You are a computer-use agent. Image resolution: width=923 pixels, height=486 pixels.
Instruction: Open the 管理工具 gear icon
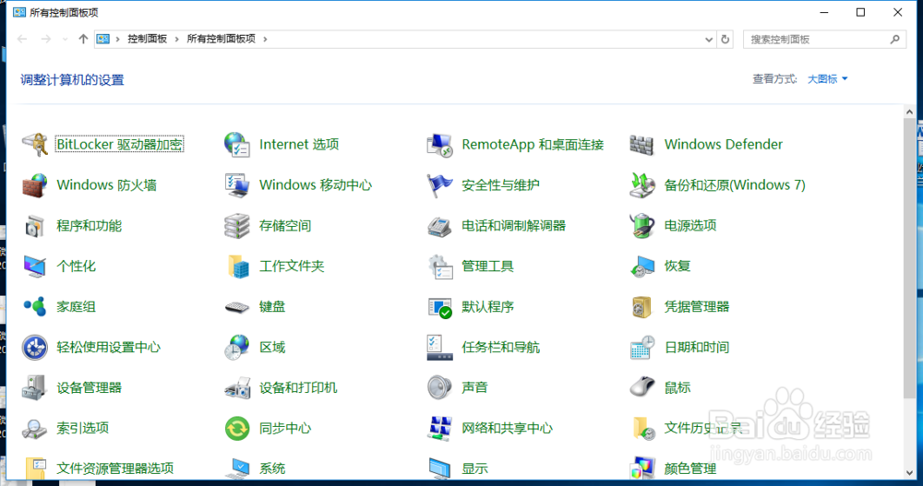click(x=439, y=267)
